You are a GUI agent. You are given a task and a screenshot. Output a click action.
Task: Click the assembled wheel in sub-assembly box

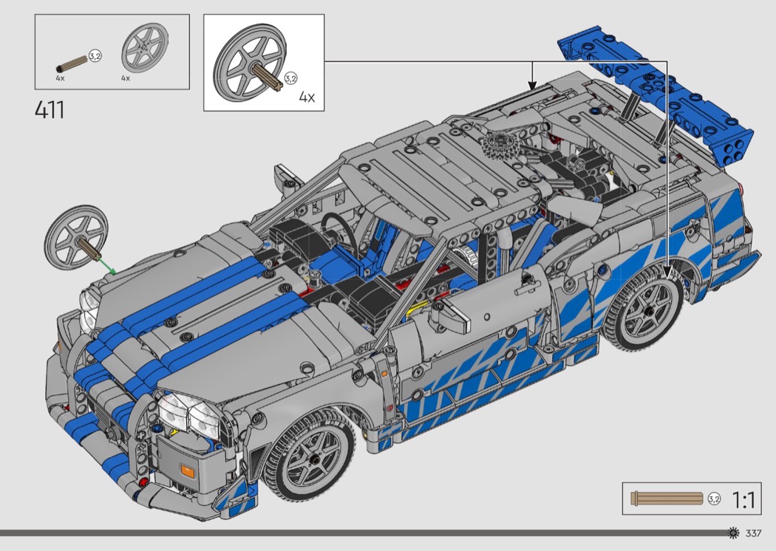click(x=248, y=66)
